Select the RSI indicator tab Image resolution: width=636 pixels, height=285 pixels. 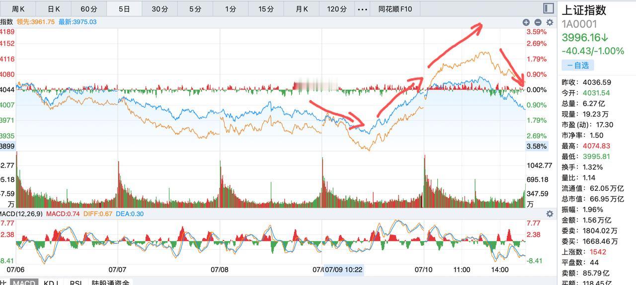pyautogui.click(x=76, y=283)
